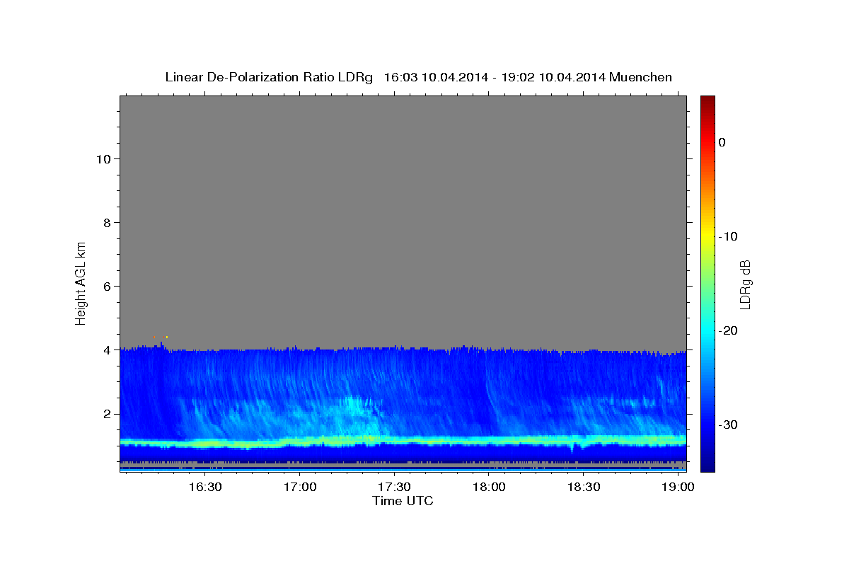Click the height tick label 10
Viewport: 849px width, 566px height.
(x=103, y=158)
